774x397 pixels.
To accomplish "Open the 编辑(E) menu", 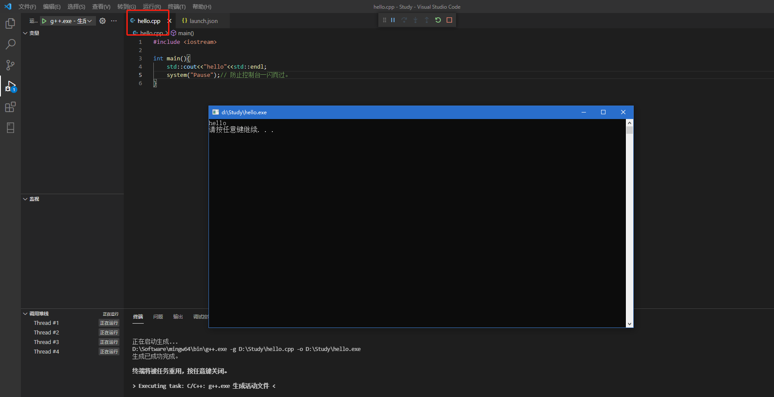I will coord(52,7).
